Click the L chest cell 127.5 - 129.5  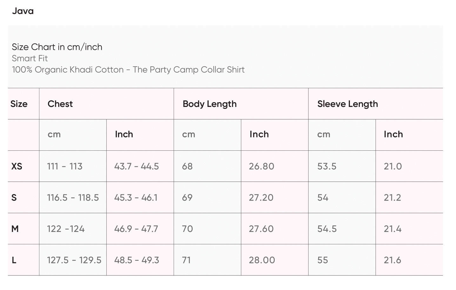tap(74, 260)
